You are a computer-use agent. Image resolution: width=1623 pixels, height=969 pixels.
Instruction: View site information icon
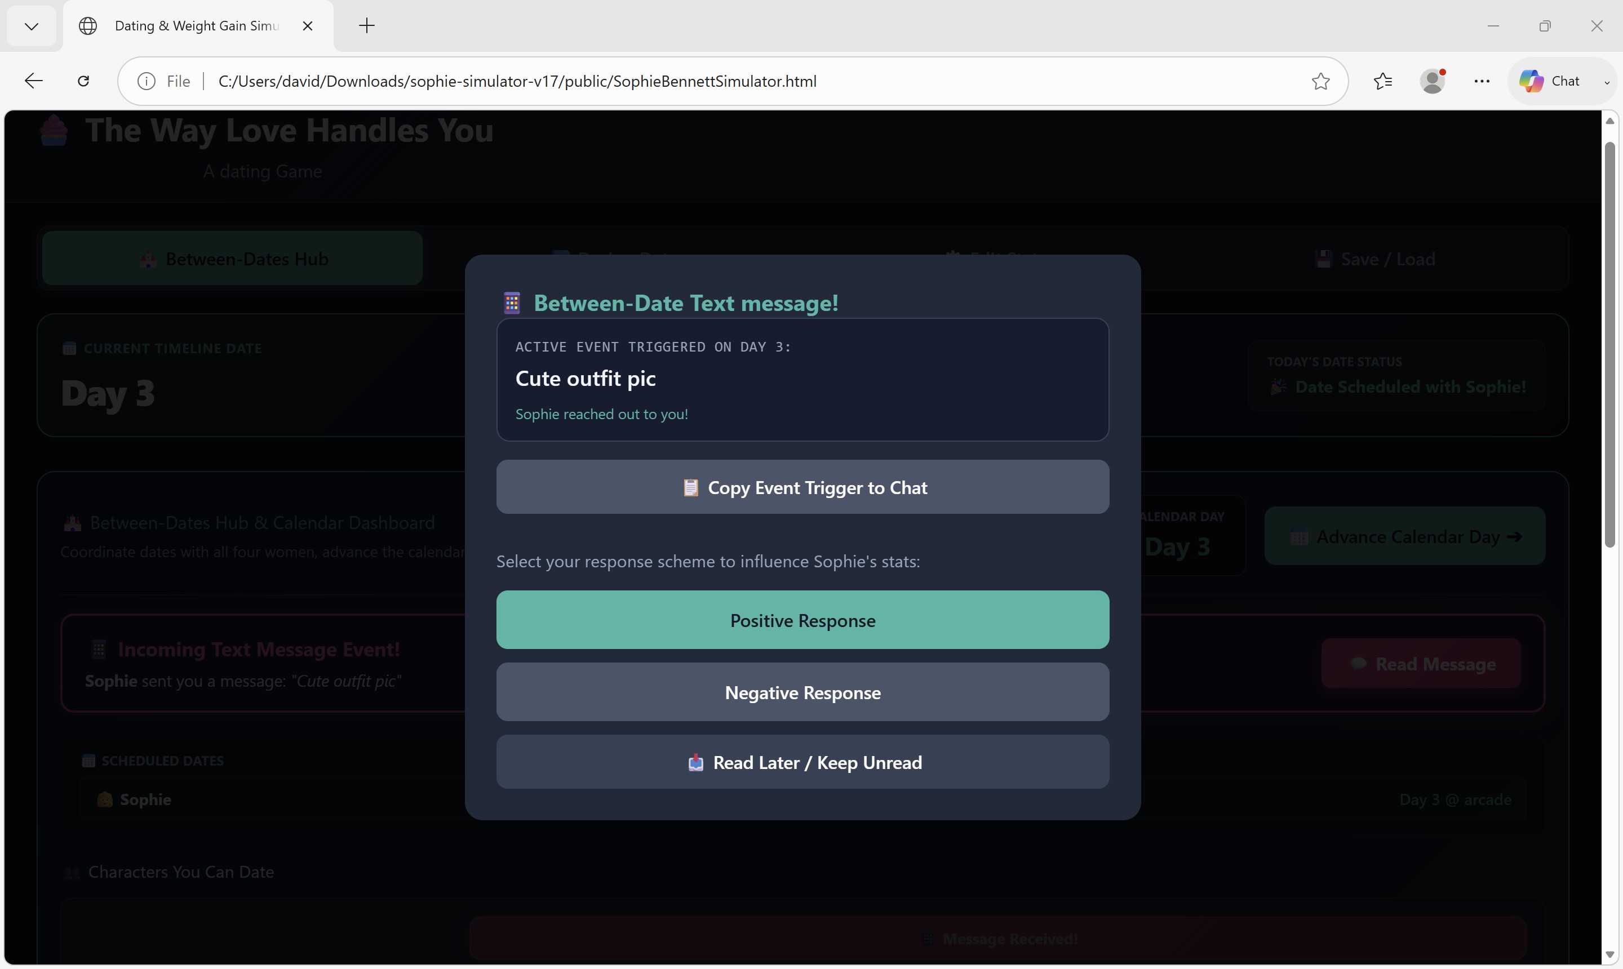[147, 81]
